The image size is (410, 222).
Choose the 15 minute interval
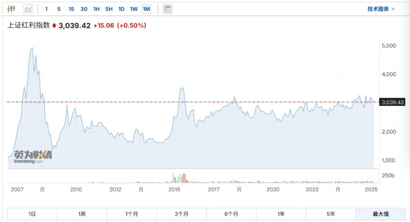pos(71,9)
